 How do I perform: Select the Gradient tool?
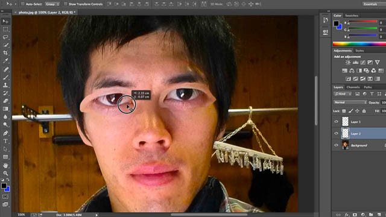pyautogui.click(x=5, y=108)
